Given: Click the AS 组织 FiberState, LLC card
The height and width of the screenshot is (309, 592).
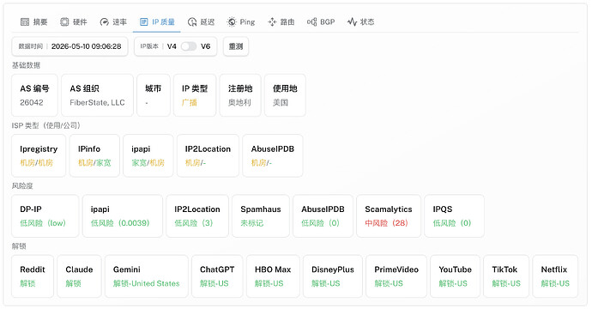Looking at the screenshot, I should (98, 95).
